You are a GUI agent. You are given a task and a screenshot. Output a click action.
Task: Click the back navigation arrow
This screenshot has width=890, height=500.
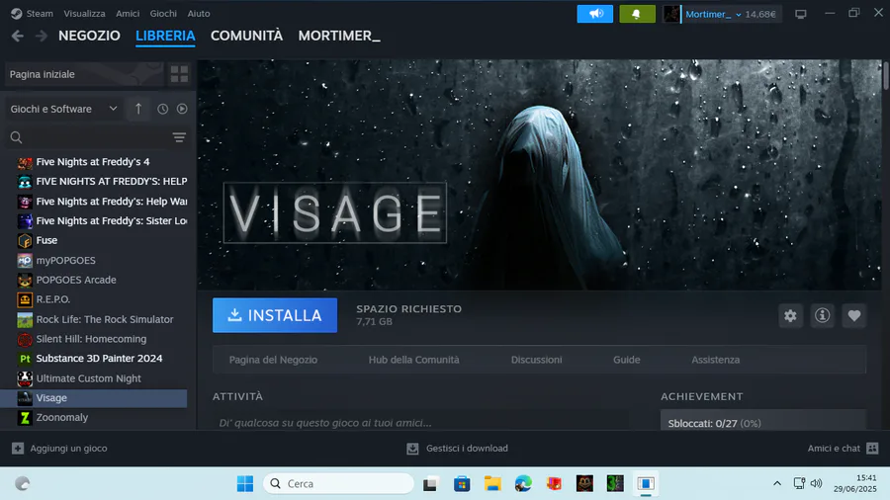pyautogui.click(x=17, y=36)
